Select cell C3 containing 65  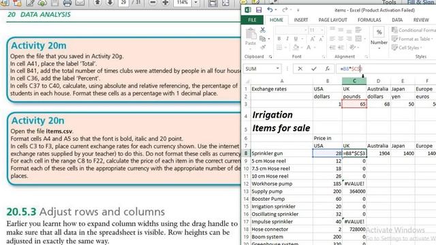point(354,104)
